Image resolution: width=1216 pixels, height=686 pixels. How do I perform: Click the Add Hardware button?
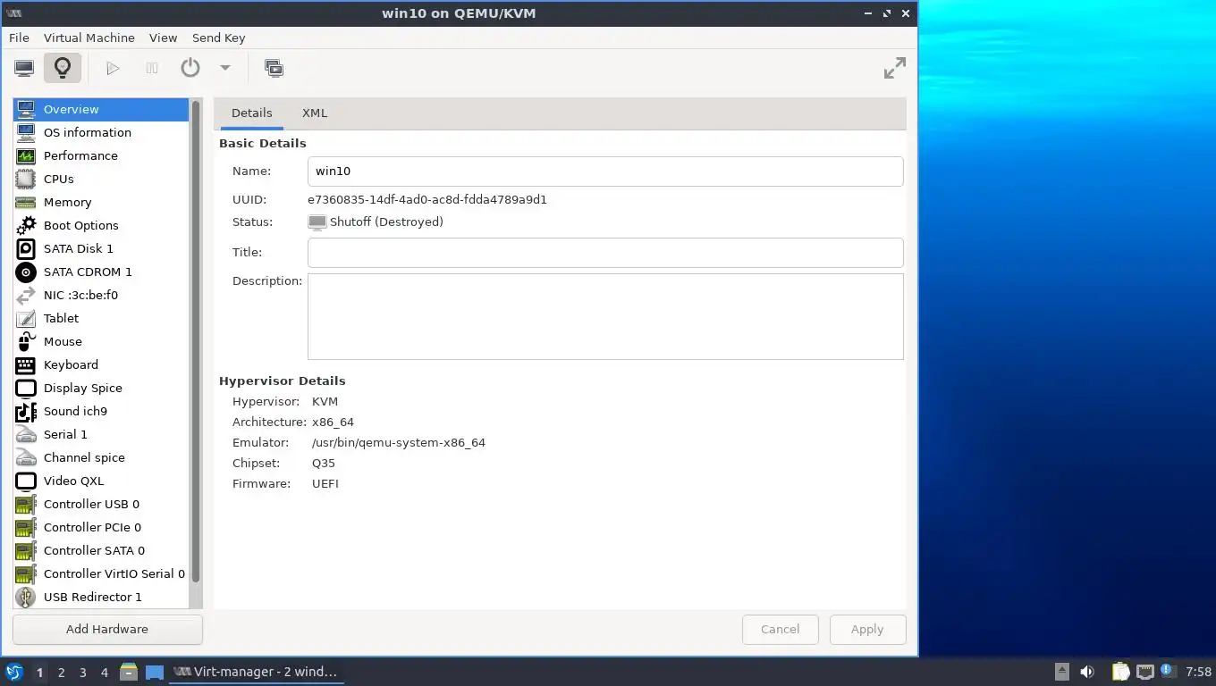[107, 629]
